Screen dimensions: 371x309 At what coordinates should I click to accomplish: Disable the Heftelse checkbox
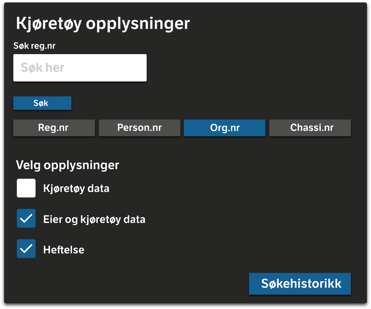tap(26, 249)
